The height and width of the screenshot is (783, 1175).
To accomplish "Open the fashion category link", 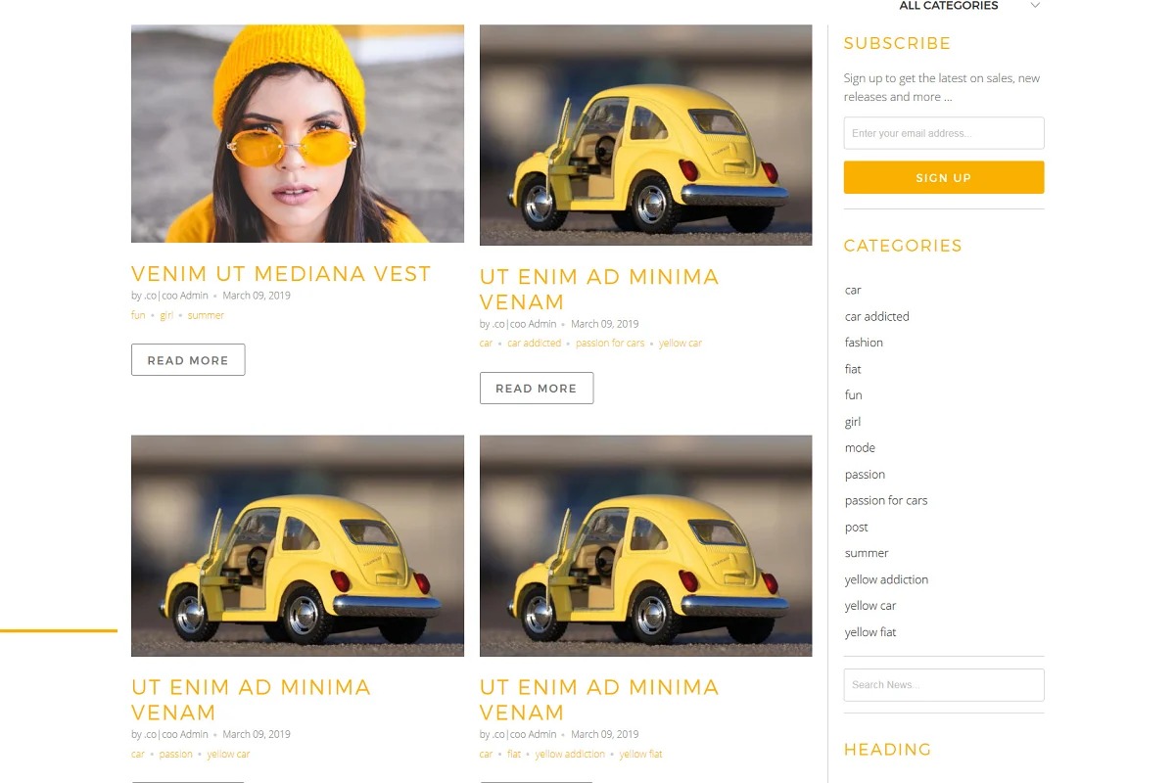I will (x=864, y=343).
